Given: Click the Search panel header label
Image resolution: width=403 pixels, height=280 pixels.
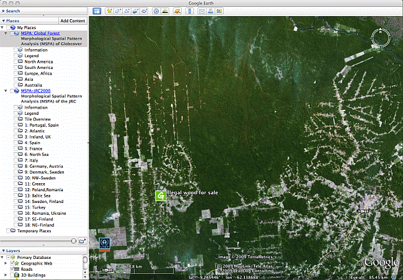Looking at the screenshot, I should (13, 11).
